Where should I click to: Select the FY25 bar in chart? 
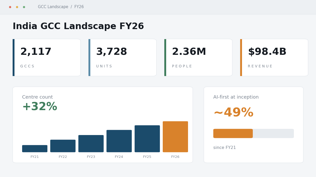(147, 139)
